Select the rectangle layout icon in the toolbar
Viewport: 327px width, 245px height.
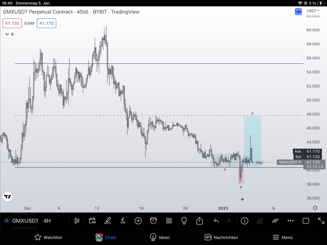coord(306,221)
